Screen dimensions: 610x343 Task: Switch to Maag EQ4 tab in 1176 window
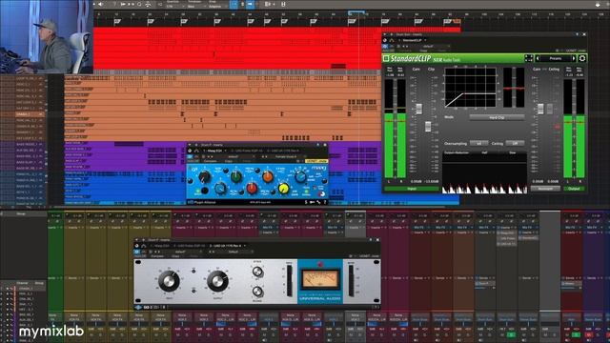161,246
